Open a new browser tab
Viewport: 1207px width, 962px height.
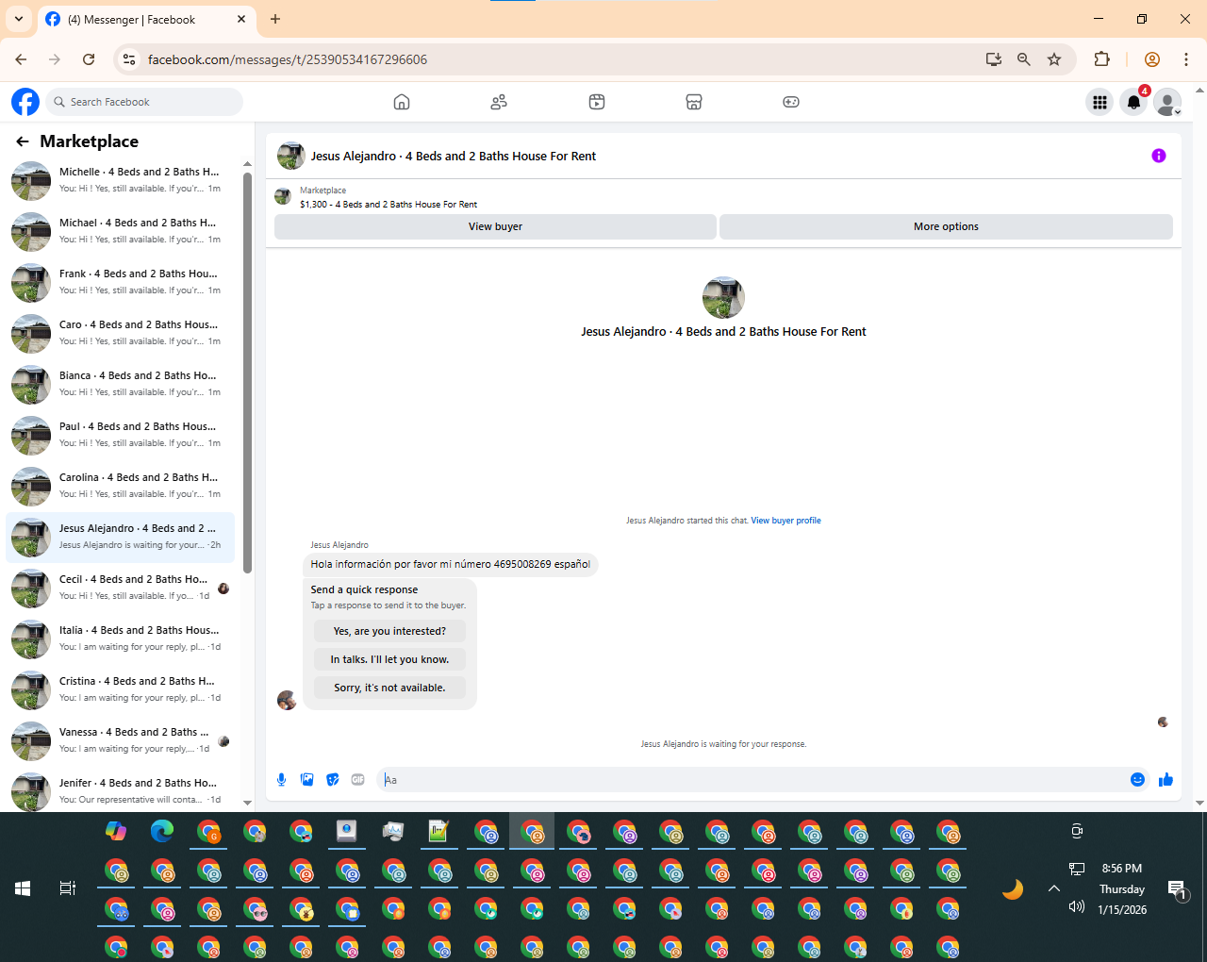(x=275, y=19)
